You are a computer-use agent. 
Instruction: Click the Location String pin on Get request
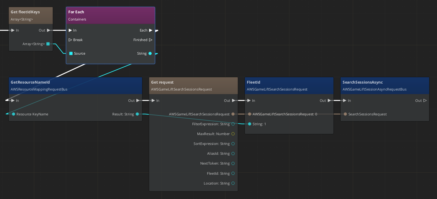233,183
